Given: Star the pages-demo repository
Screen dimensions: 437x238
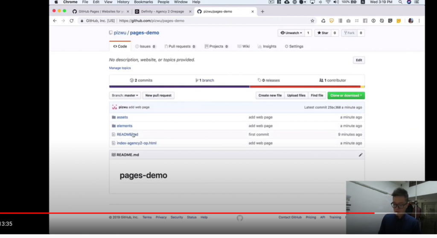Looking at the screenshot, I should pyautogui.click(x=323, y=33).
